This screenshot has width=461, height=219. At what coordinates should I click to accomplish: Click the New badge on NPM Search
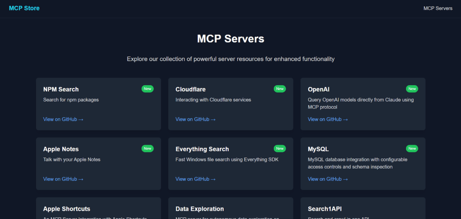click(x=148, y=89)
